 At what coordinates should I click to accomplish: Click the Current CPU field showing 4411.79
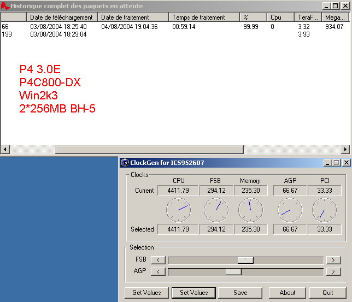pyautogui.click(x=178, y=191)
